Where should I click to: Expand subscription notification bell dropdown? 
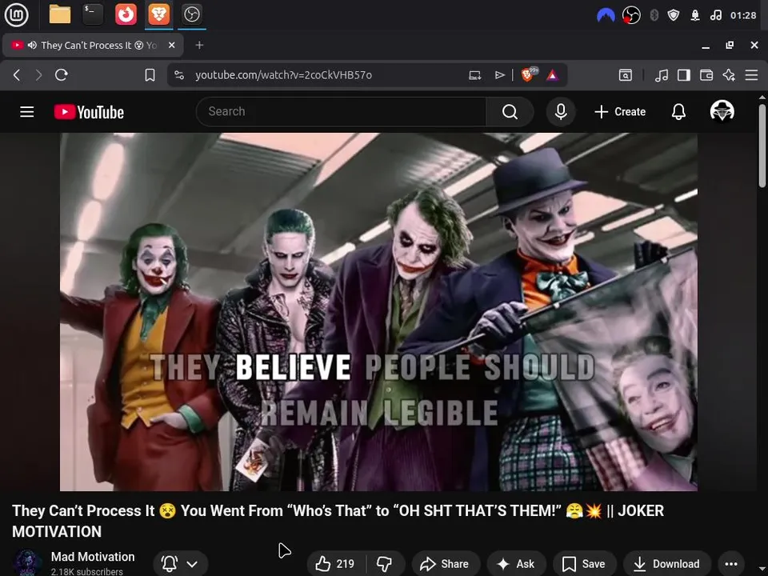pyautogui.click(x=180, y=564)
